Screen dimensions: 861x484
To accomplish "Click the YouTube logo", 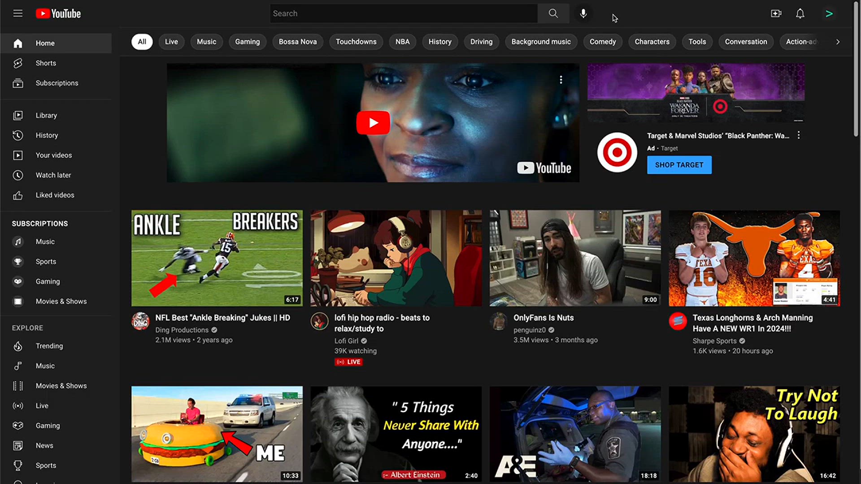I will coord(58,13).
